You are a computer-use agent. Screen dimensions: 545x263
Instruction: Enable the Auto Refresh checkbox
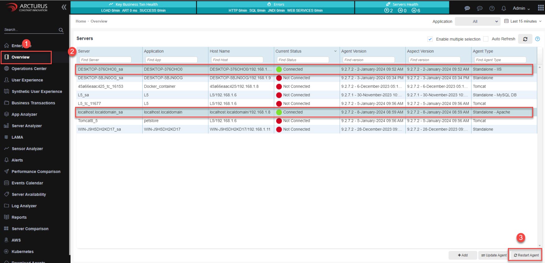coord(486,39)
